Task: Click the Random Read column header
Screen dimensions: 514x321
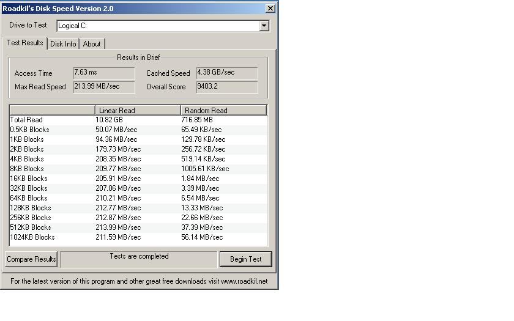Action: point(223,111)
